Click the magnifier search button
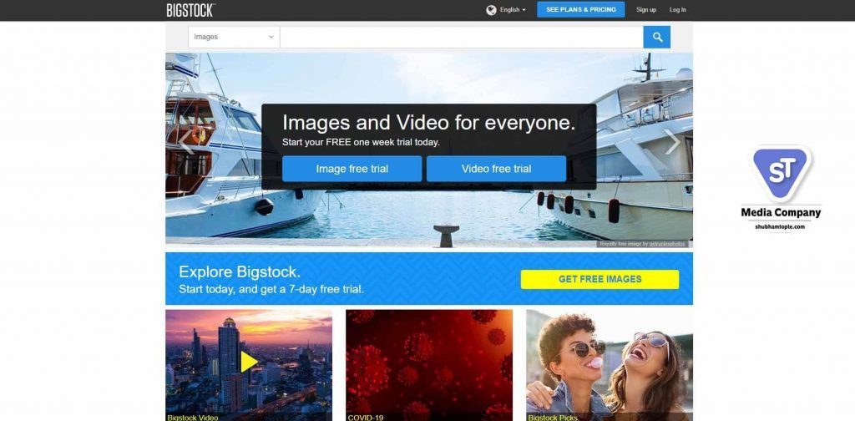855x421 pixels. click(x=657, y=37)
